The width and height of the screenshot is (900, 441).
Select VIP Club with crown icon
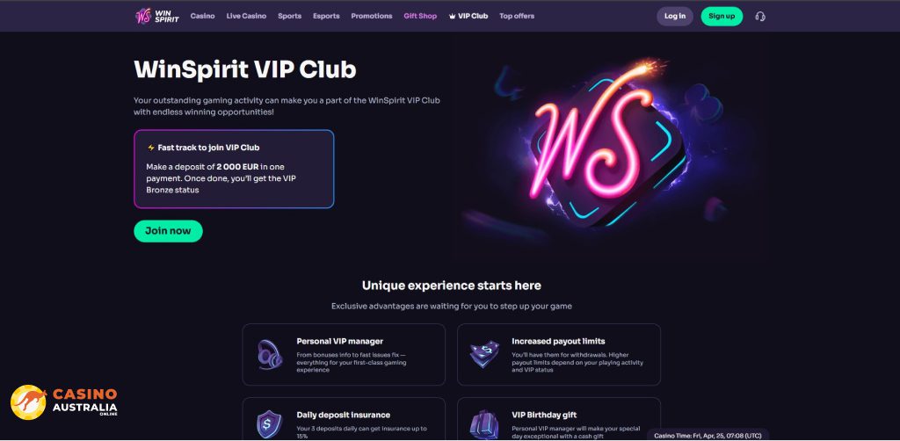(468, 16)
